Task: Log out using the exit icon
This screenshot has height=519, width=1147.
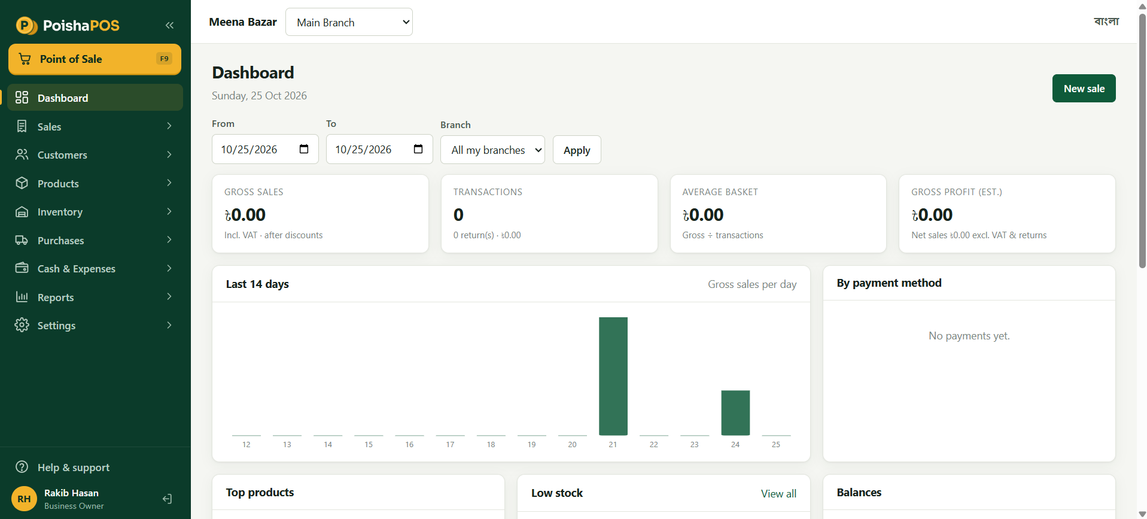Action: tap(168, 499)
